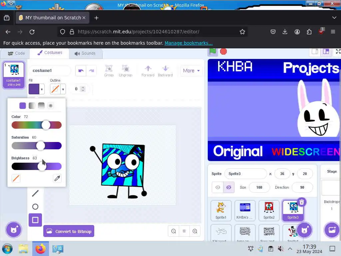Set fill to transparent (red slash swatch)
Viewport: 341px width, 256px height.
pos(16,178)
